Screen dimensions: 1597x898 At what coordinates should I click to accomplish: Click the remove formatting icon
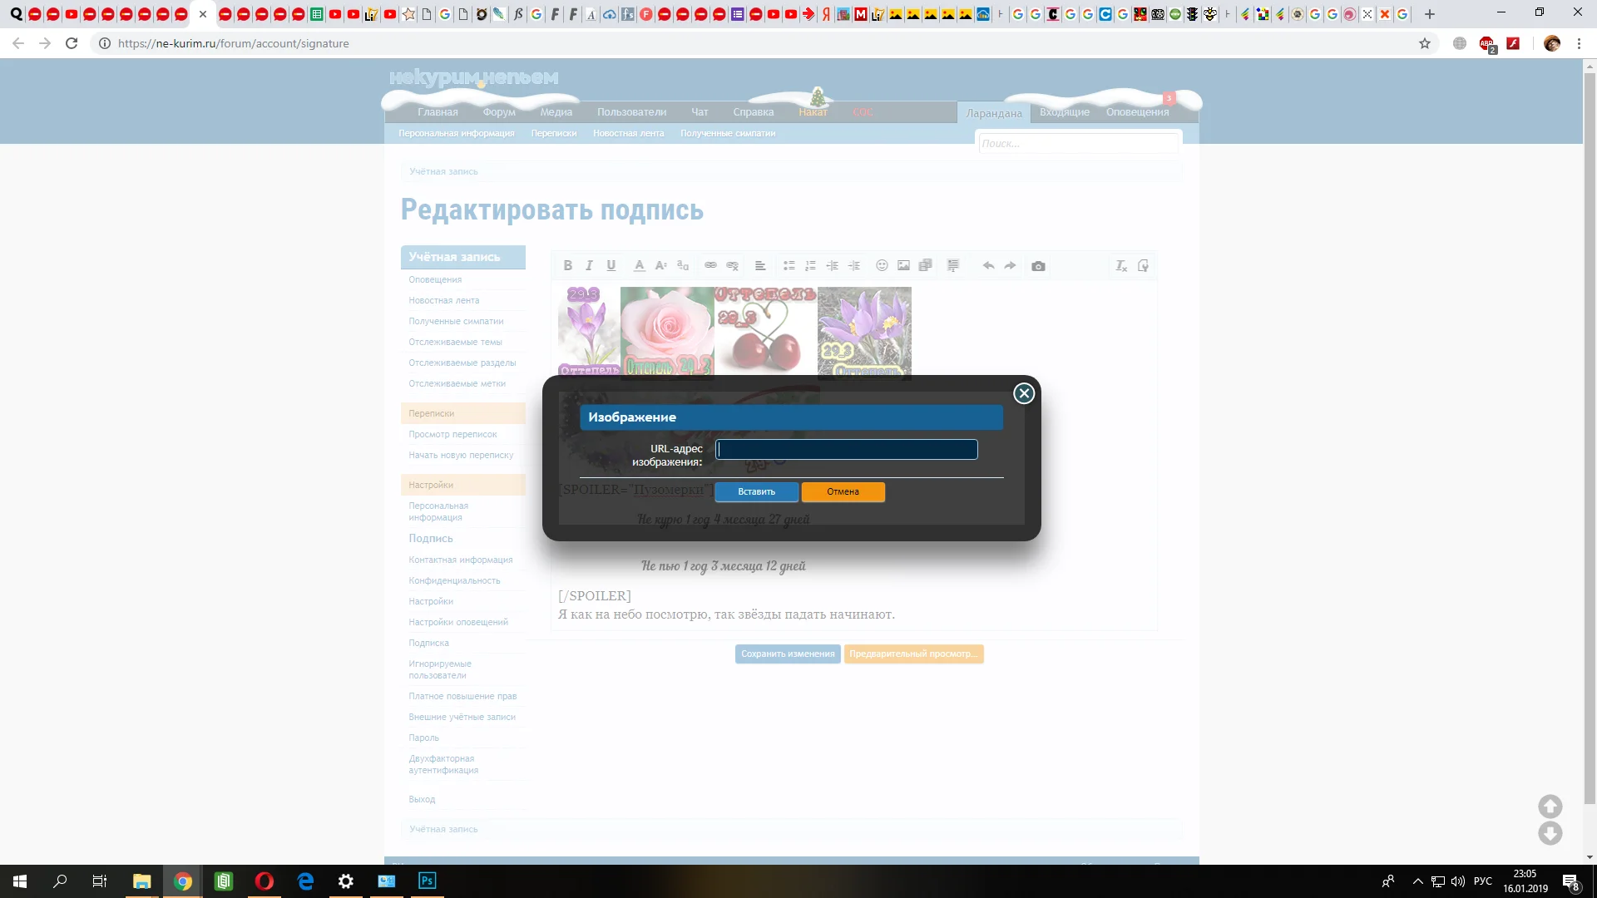click(x=1120, y=266)
